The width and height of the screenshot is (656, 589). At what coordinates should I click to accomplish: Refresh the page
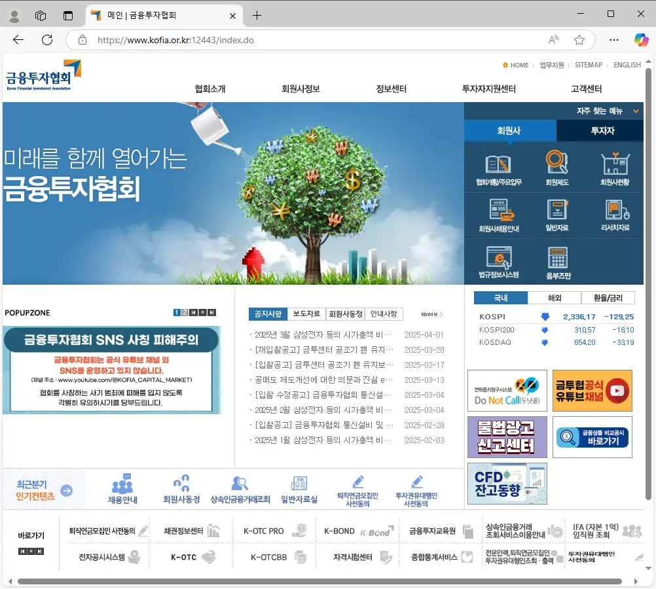click(47, 40)
